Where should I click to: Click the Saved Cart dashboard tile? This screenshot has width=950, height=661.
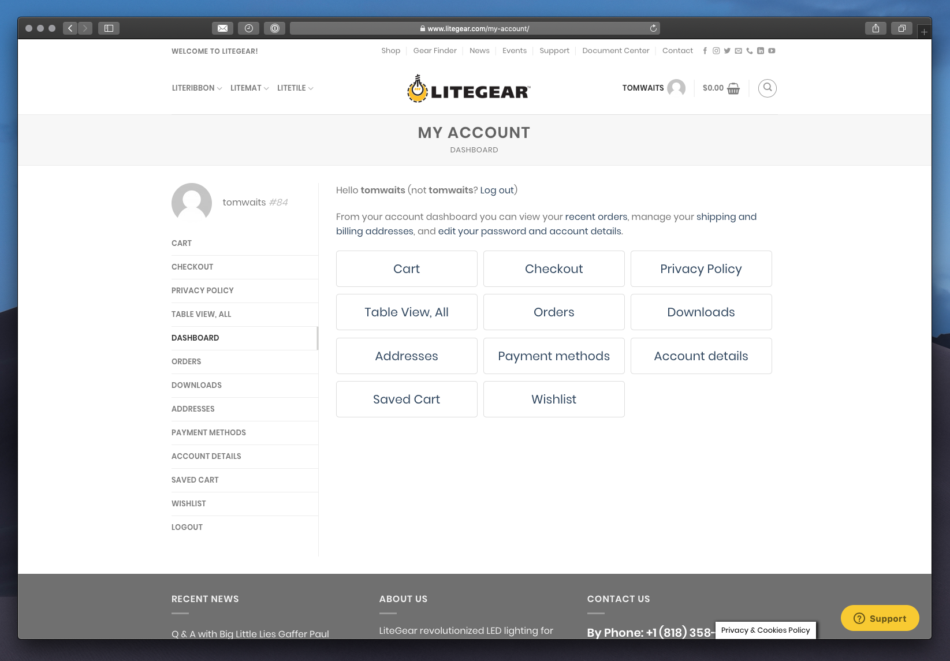tap(407, 399)
